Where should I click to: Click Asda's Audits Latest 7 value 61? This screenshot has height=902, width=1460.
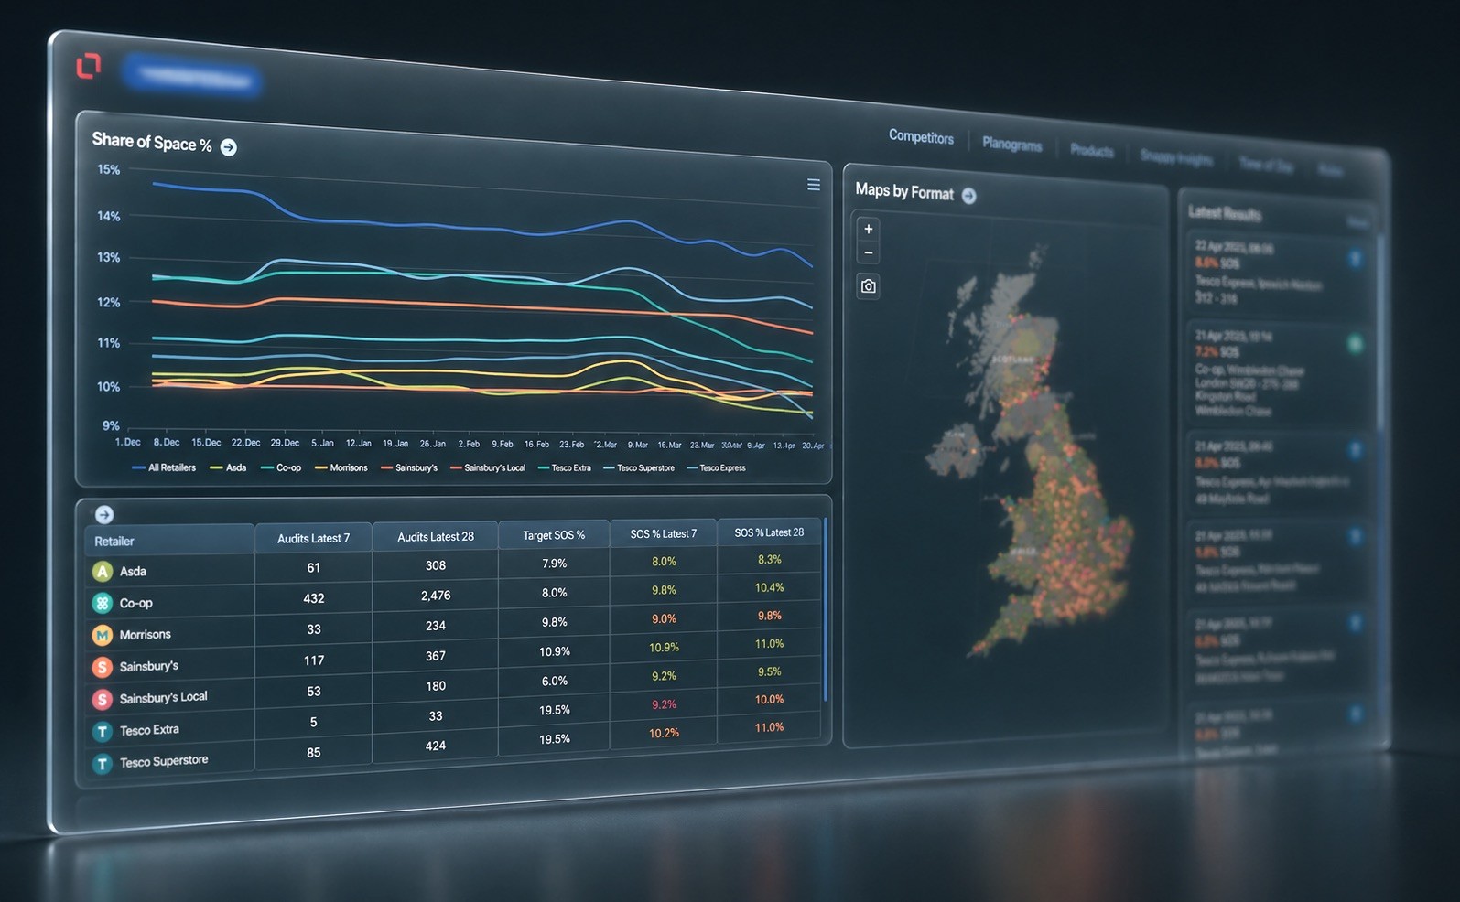pyautogui.click(x=314, y=568)
